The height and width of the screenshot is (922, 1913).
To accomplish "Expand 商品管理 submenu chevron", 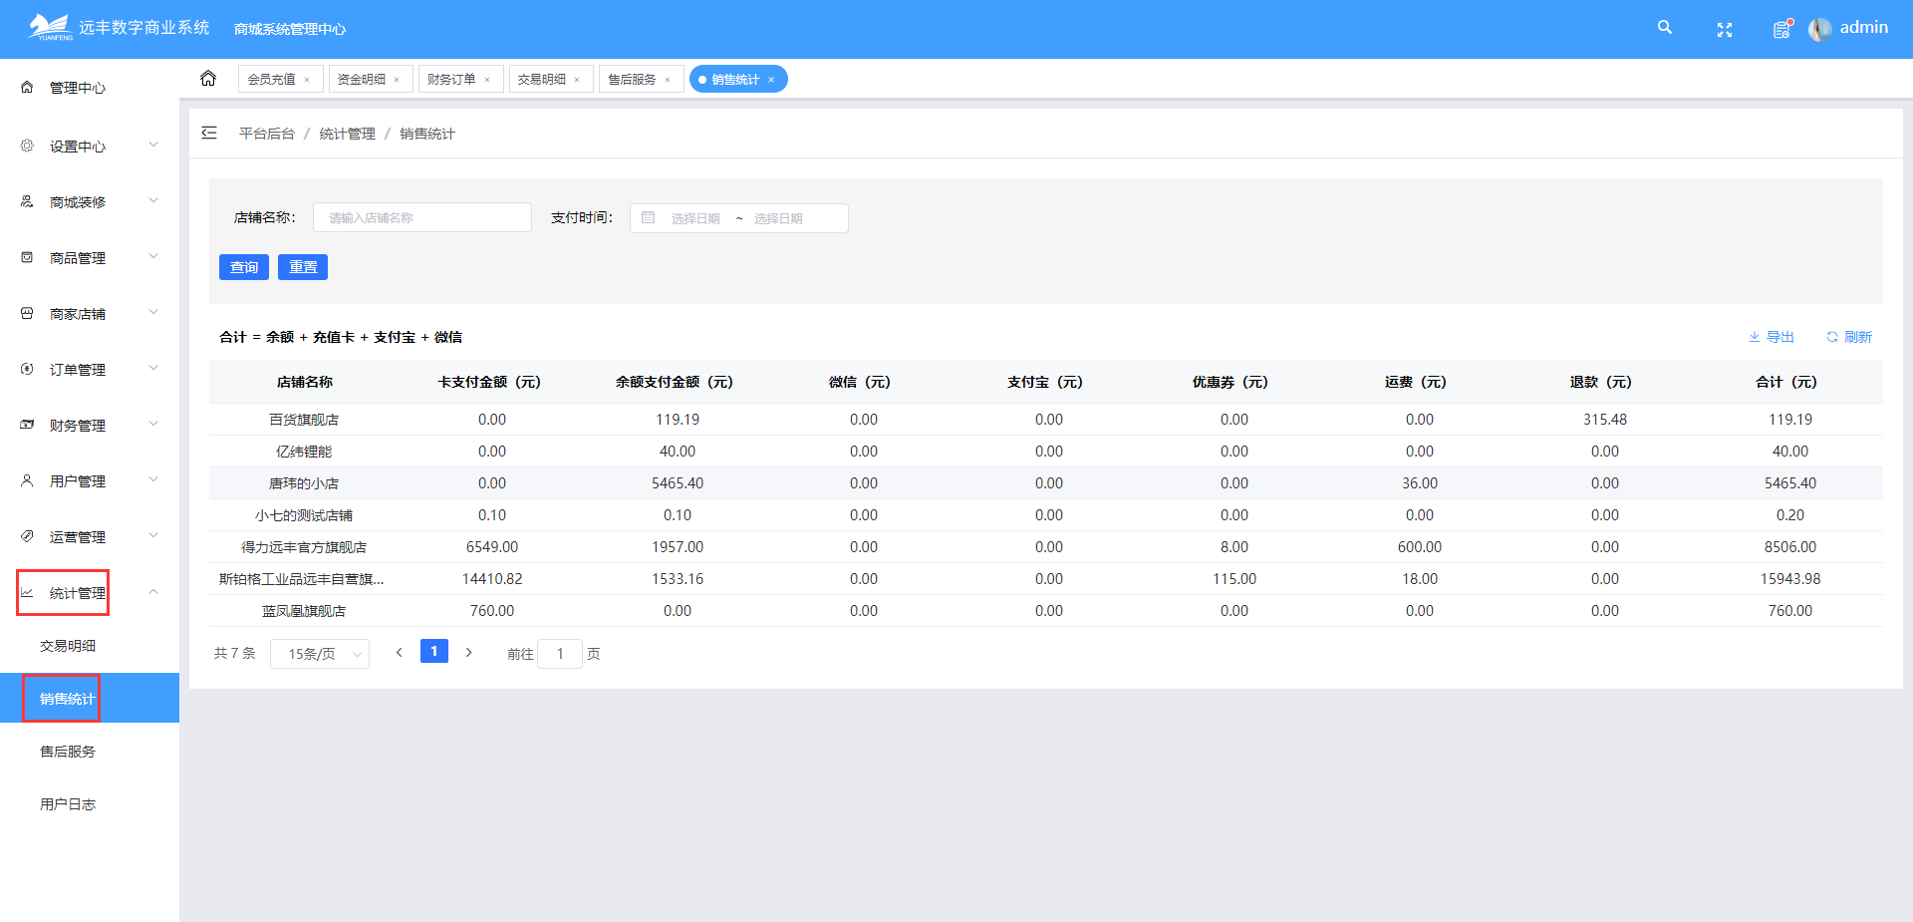I will pos(153,256).
